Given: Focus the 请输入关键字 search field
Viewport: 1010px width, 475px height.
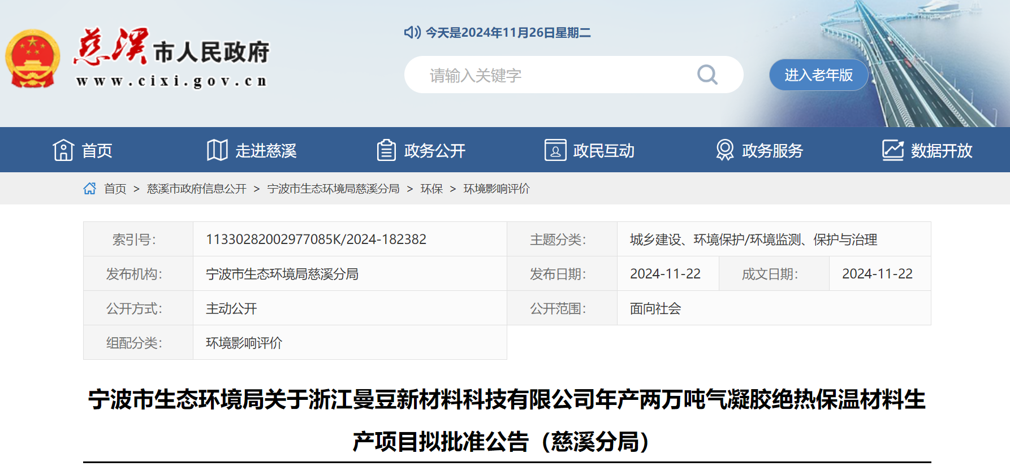Looking at the screenshot, I should pyautogui.click(x=554, y=75).
